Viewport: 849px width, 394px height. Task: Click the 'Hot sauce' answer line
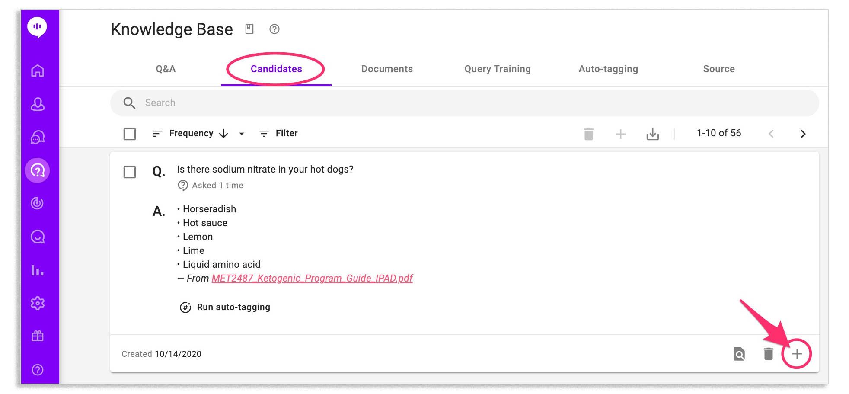205,223
